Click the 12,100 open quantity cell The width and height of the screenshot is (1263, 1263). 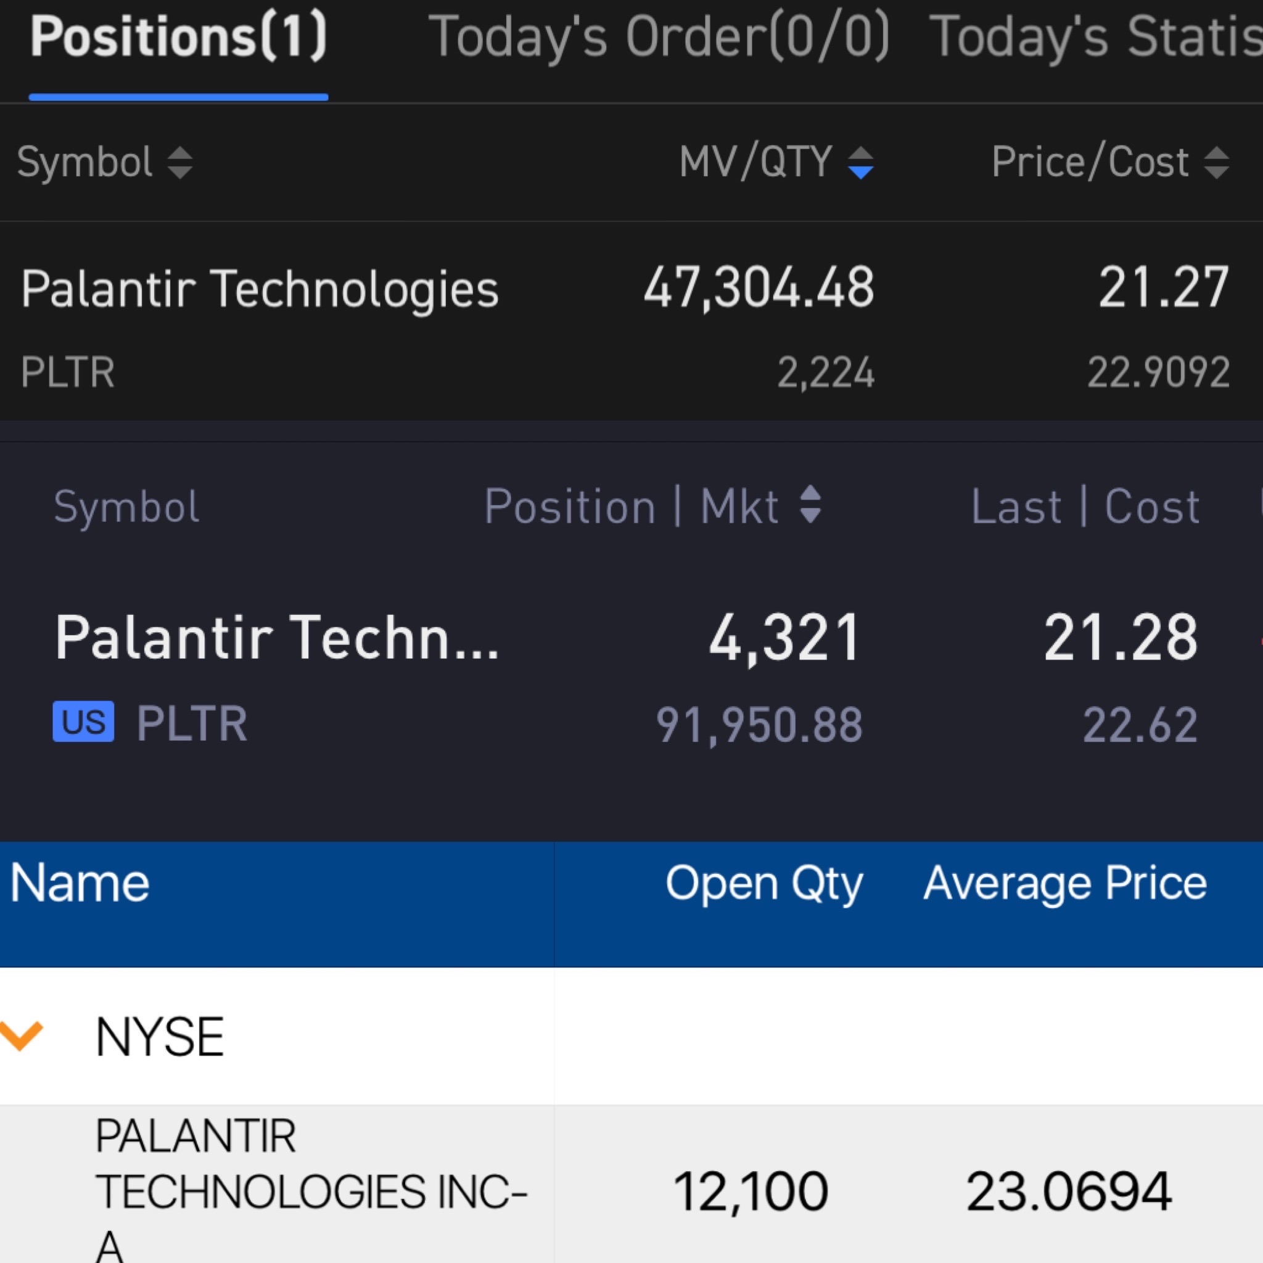click(x=751, y=1191)
